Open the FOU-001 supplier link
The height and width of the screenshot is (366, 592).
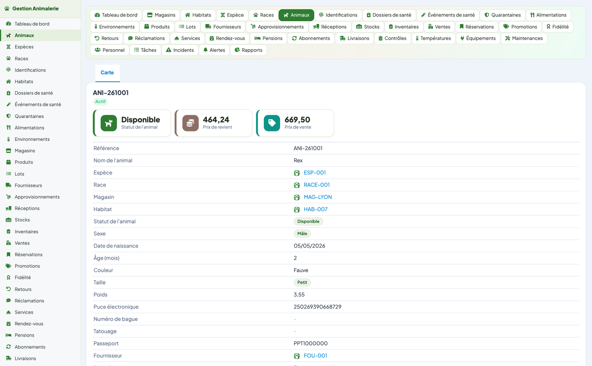315,356
